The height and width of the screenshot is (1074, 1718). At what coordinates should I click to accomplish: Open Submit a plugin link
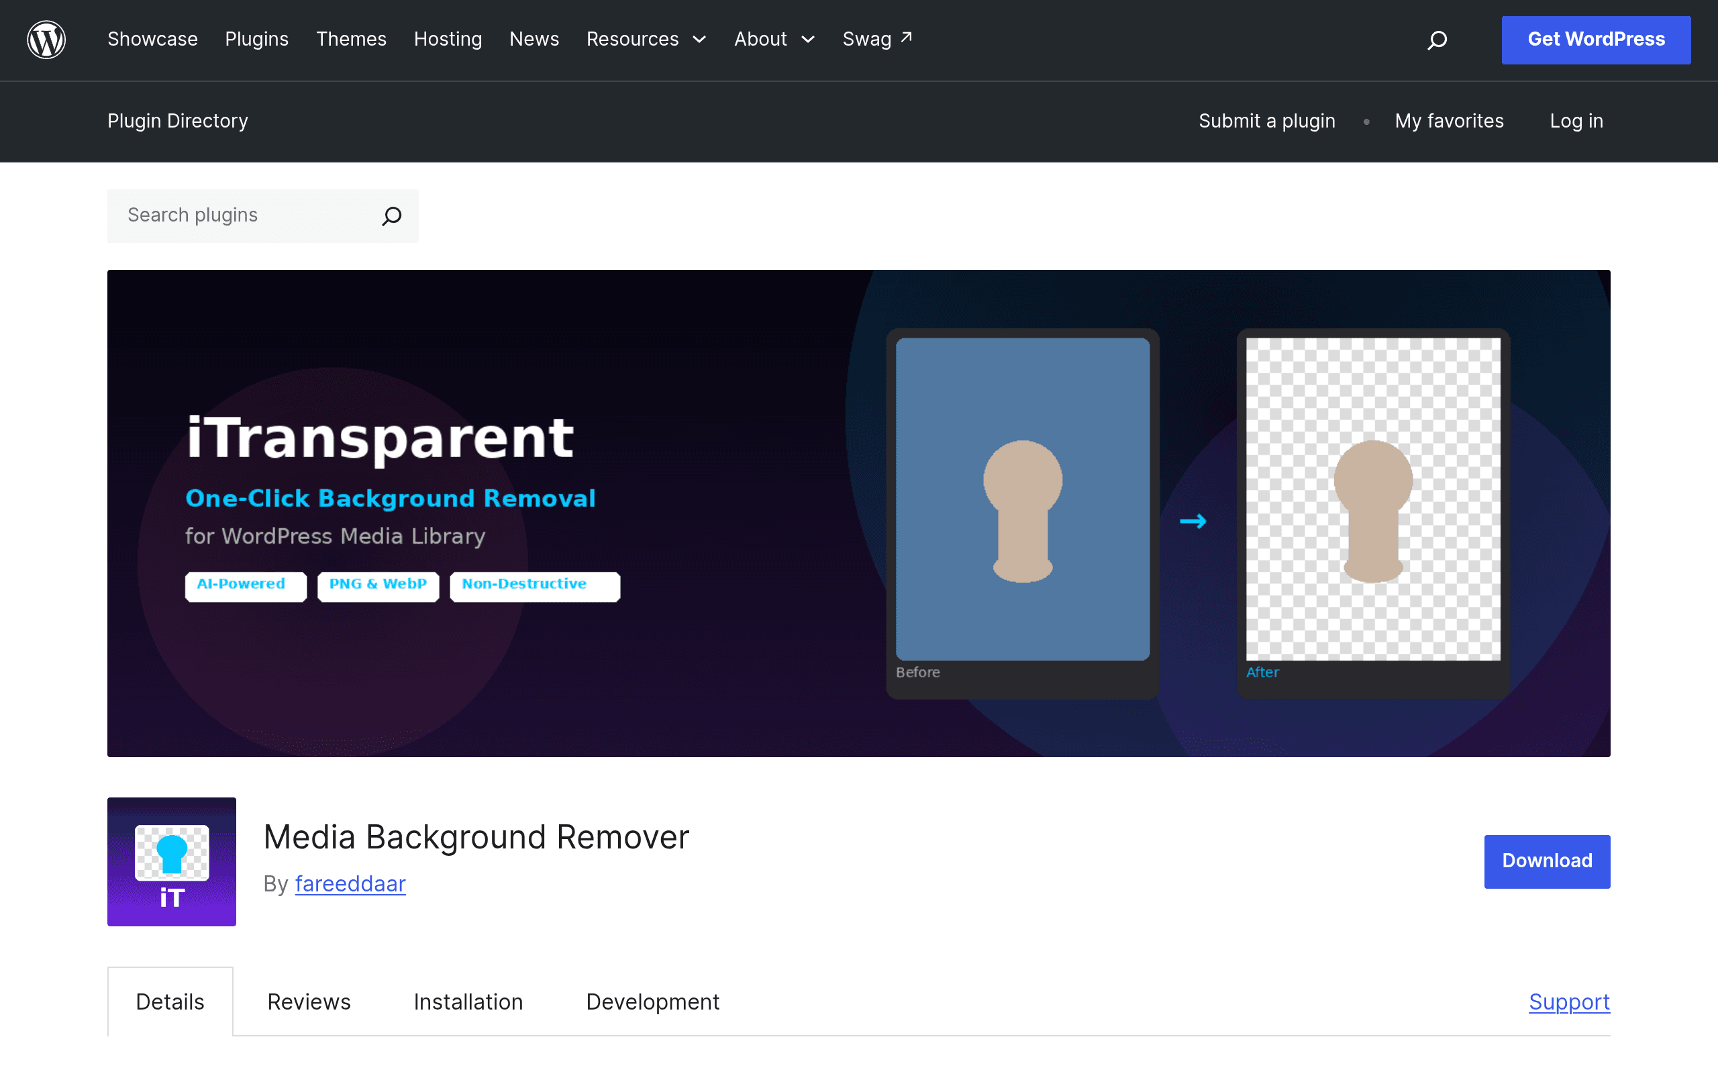(x=1266, y=121)
